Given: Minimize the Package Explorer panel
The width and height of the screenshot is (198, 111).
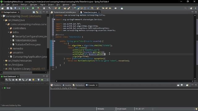Looking at the screenshot, I should click(x=44, y=12).
